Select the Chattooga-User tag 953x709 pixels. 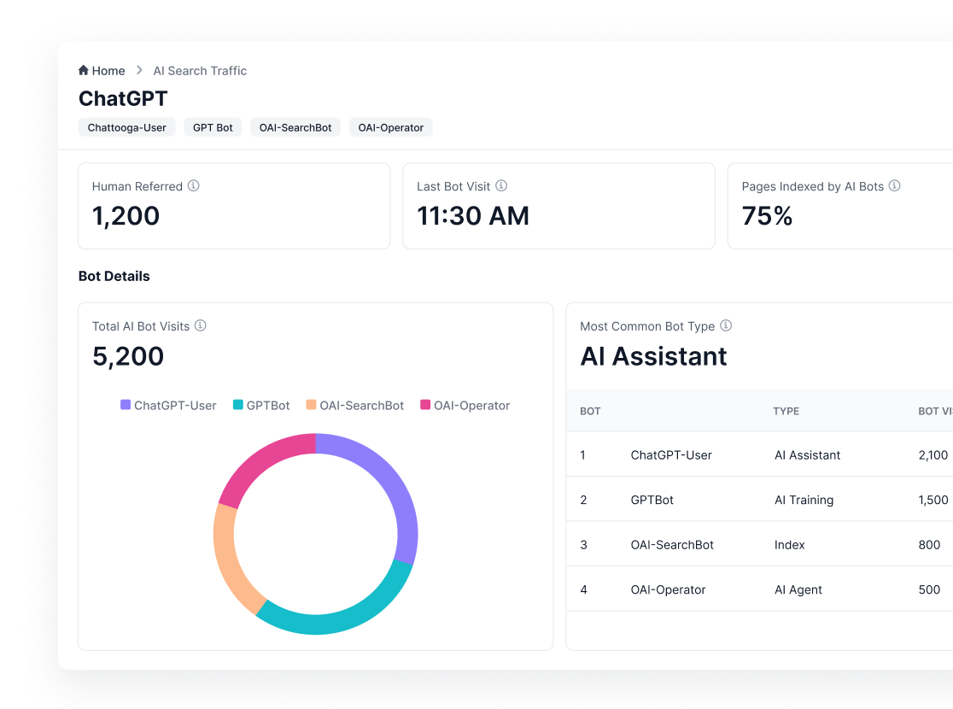126,127
